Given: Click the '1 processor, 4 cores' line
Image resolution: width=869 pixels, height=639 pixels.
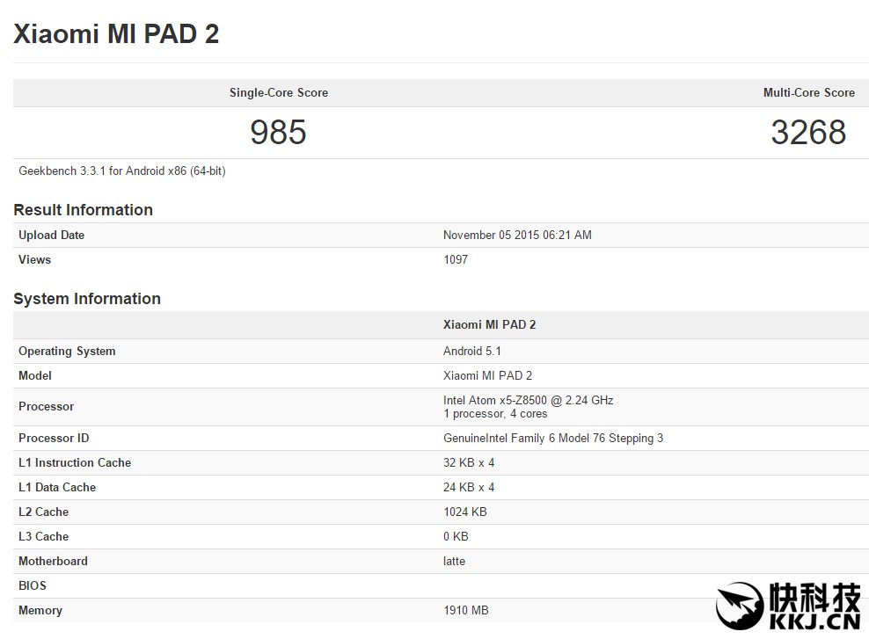Looking at the screenshot, I should (x=495, y=414).
